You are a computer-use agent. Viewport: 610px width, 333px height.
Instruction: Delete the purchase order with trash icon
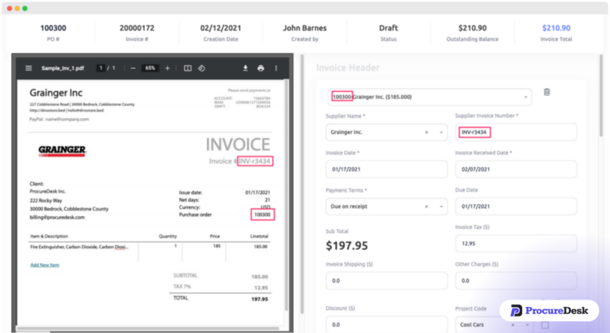pyautogui.click(x=547, y=92)
